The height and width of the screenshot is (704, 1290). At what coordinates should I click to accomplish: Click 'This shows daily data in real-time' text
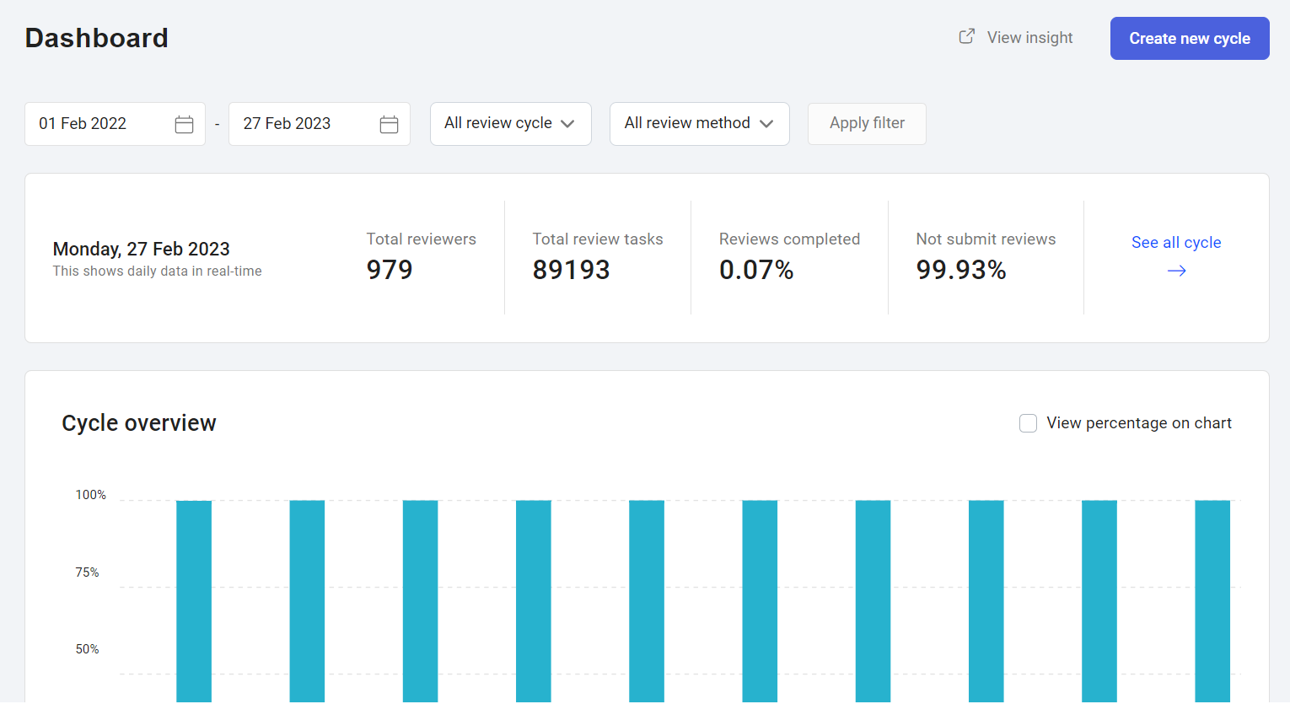click(x=157, y=271)
